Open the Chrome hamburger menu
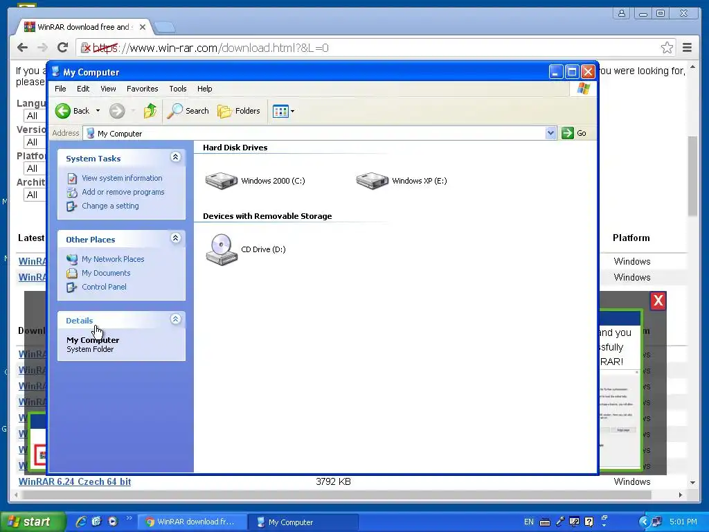Viewport: 709px width, 532px height. [688, 48]
